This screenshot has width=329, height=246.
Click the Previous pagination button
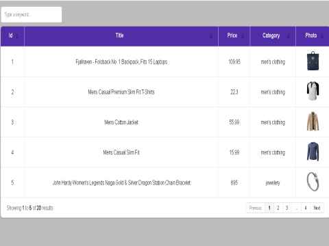[x=256, y=208]
